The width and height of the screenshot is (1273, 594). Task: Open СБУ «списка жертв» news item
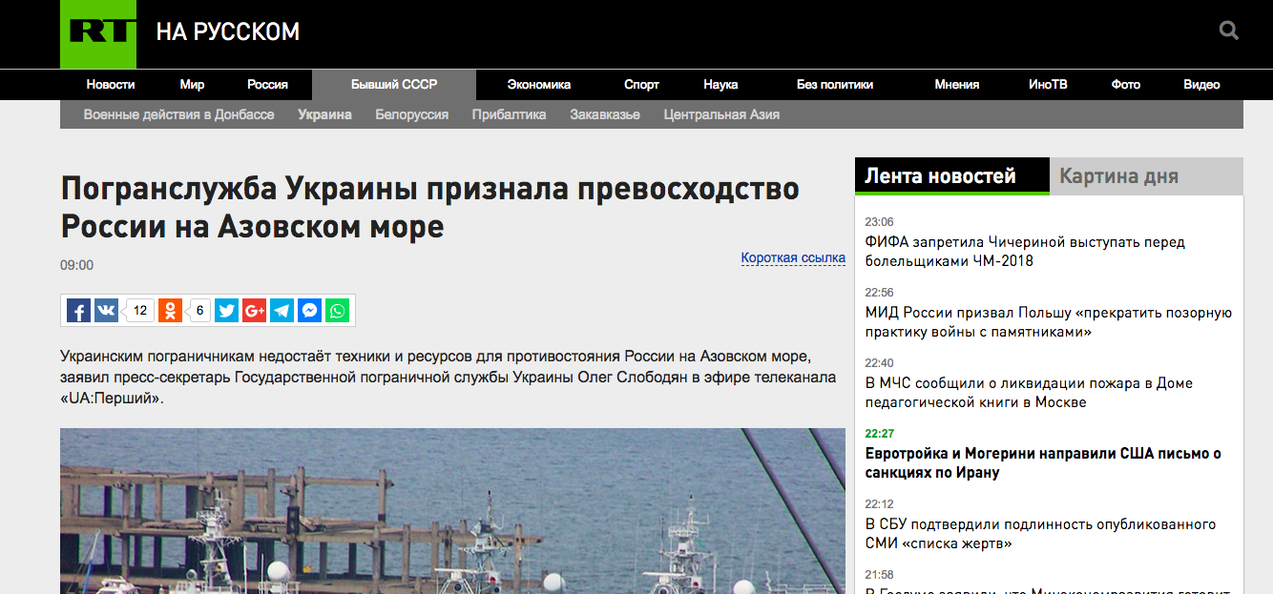coord(1040,534)
